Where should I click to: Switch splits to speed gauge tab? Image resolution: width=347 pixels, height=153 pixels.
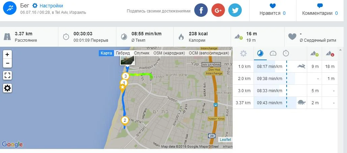(x=273, y=53)
